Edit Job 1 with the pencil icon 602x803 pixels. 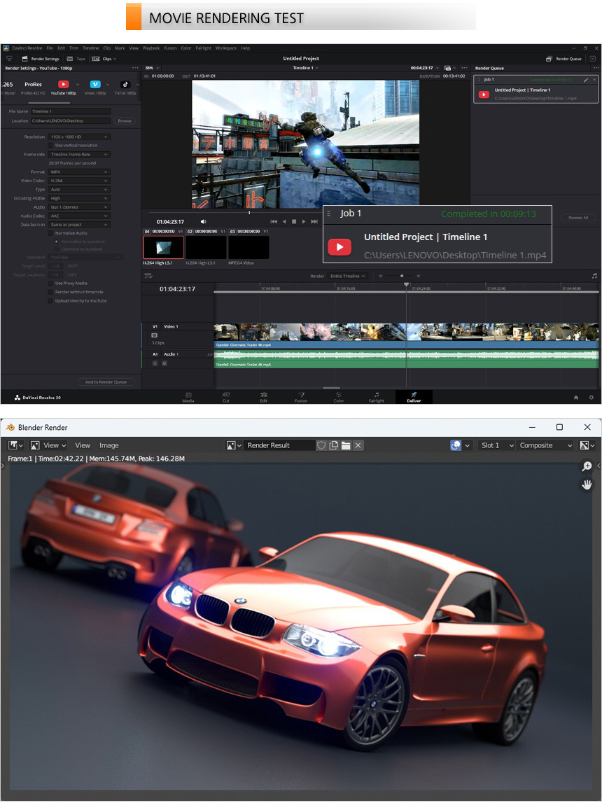(x=586, y=80)
